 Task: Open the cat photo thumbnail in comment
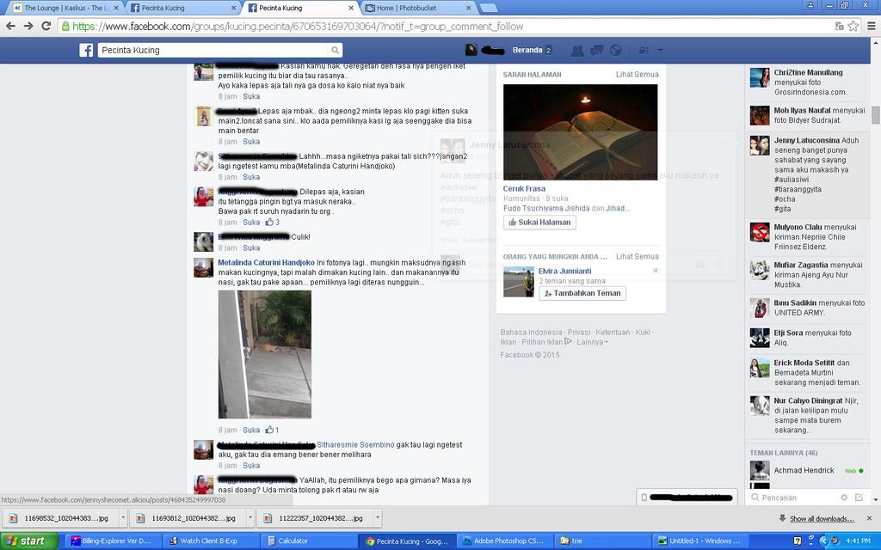tap(264, 354)
